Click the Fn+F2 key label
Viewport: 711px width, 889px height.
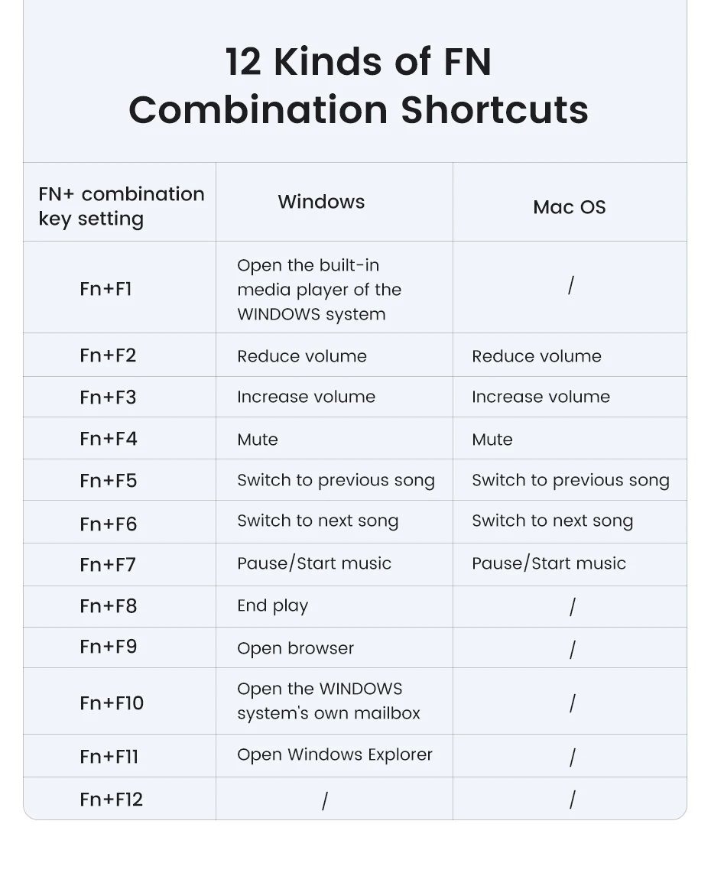pos(108,355)
